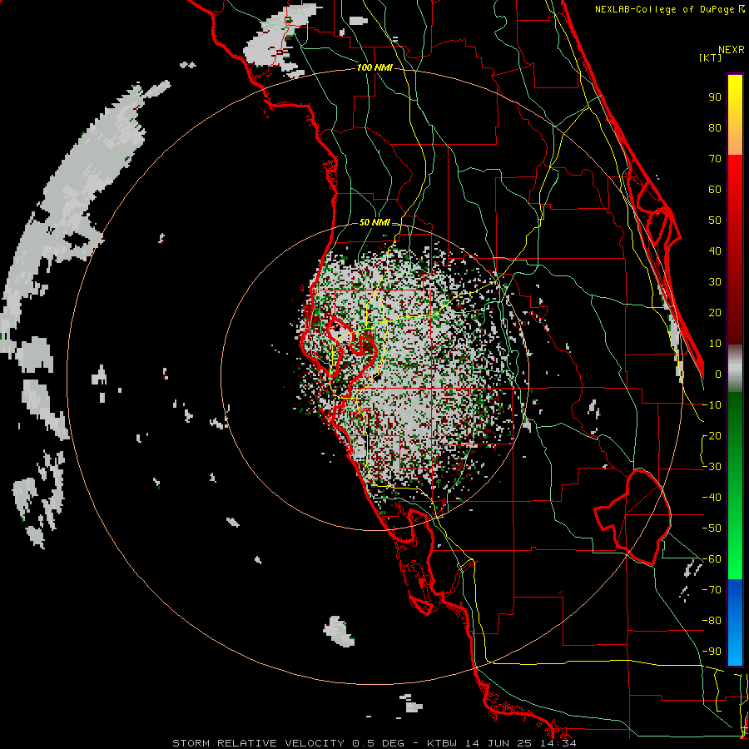
Task: Click the -10 value on velocity scale
Action: click(x=712, y=405)
